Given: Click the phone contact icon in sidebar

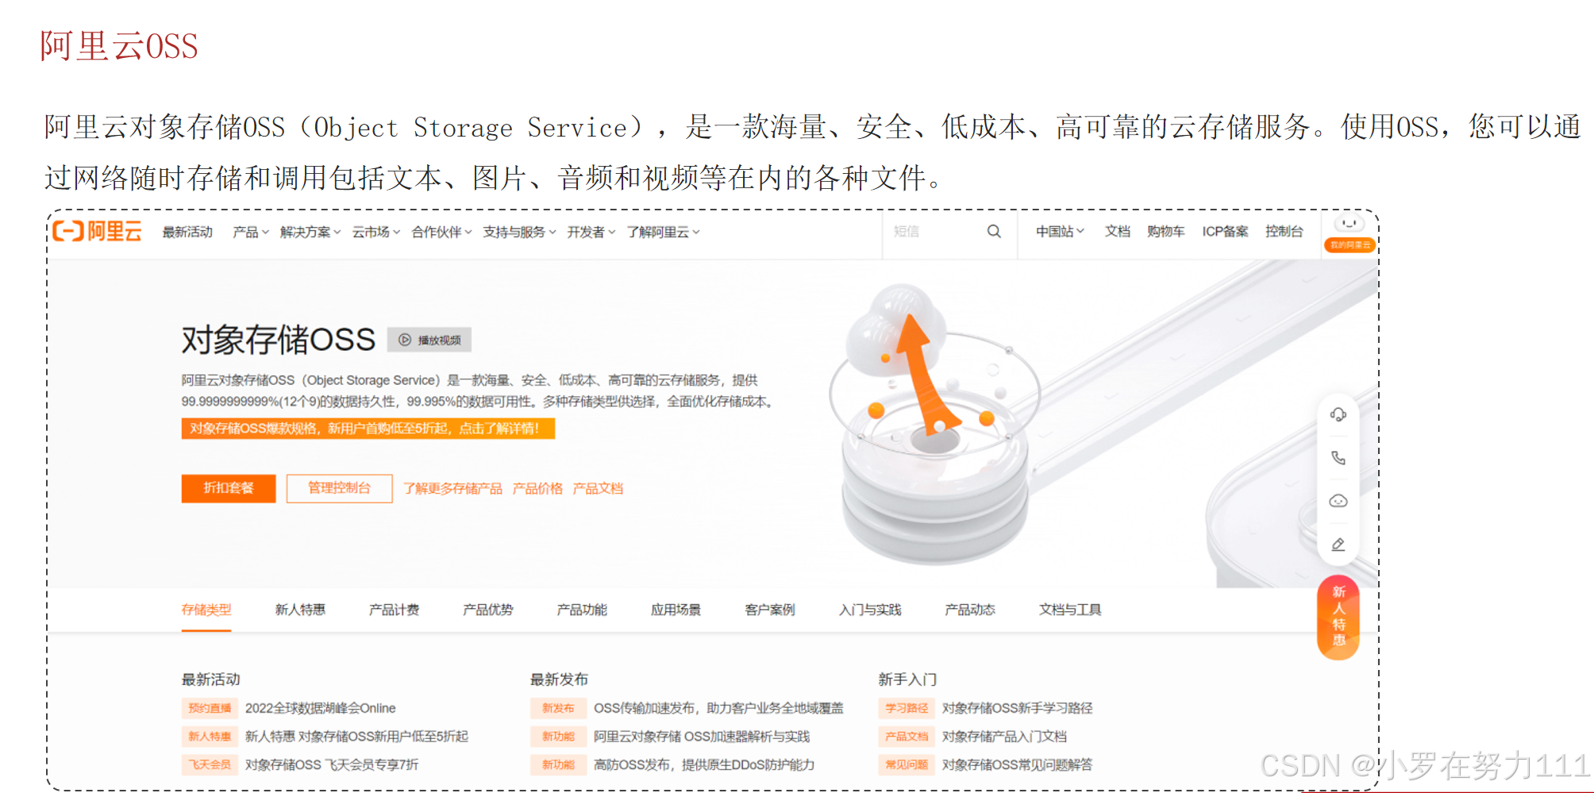Looking at the screenshot, I should pyautogui.click(x=1338, y=458).
